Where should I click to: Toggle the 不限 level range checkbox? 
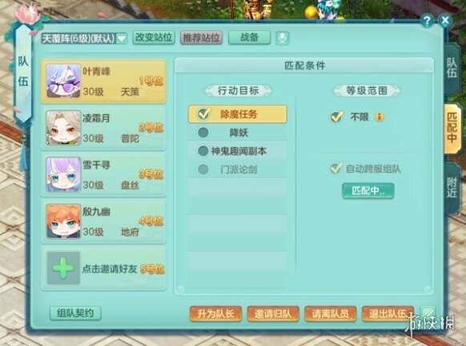pos(337,117)
